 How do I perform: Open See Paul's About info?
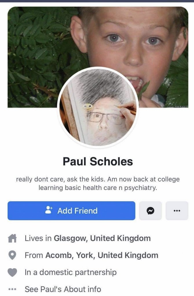coord(63,289)
